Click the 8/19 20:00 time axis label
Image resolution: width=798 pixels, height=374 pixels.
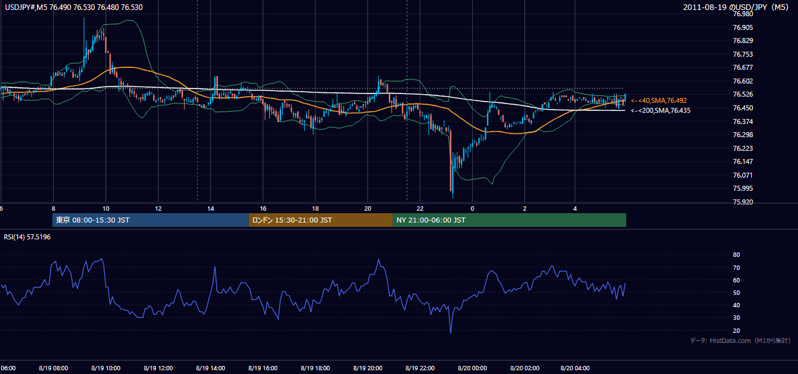pos(368,368)
